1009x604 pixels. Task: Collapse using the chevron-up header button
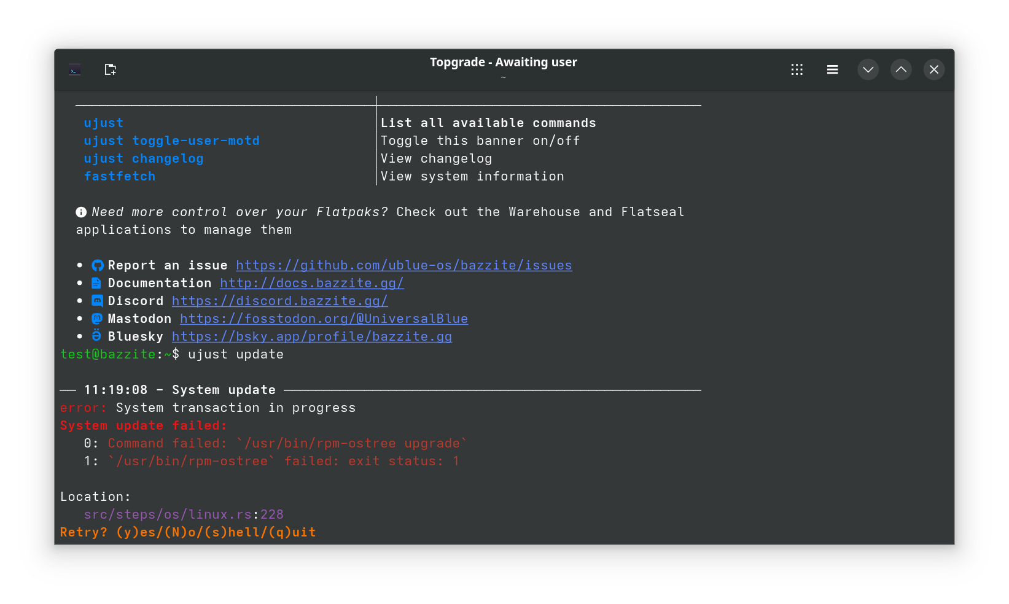pos(901,69)
